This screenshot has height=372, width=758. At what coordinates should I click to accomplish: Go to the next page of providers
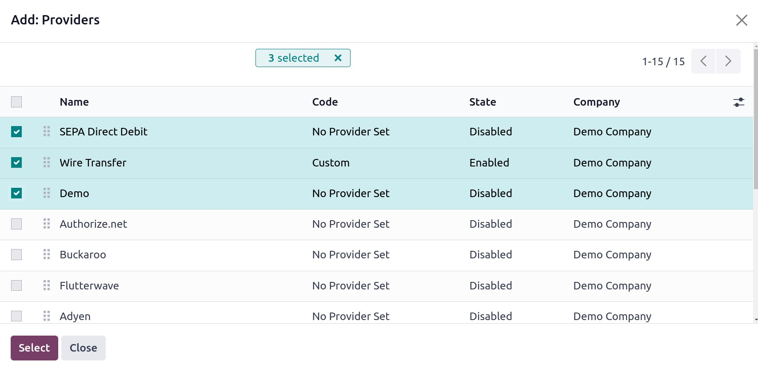coord(728,61)
